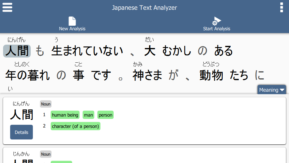Select the word です
The width and height of the screenshot is (289, 163).
click(101, 75)
